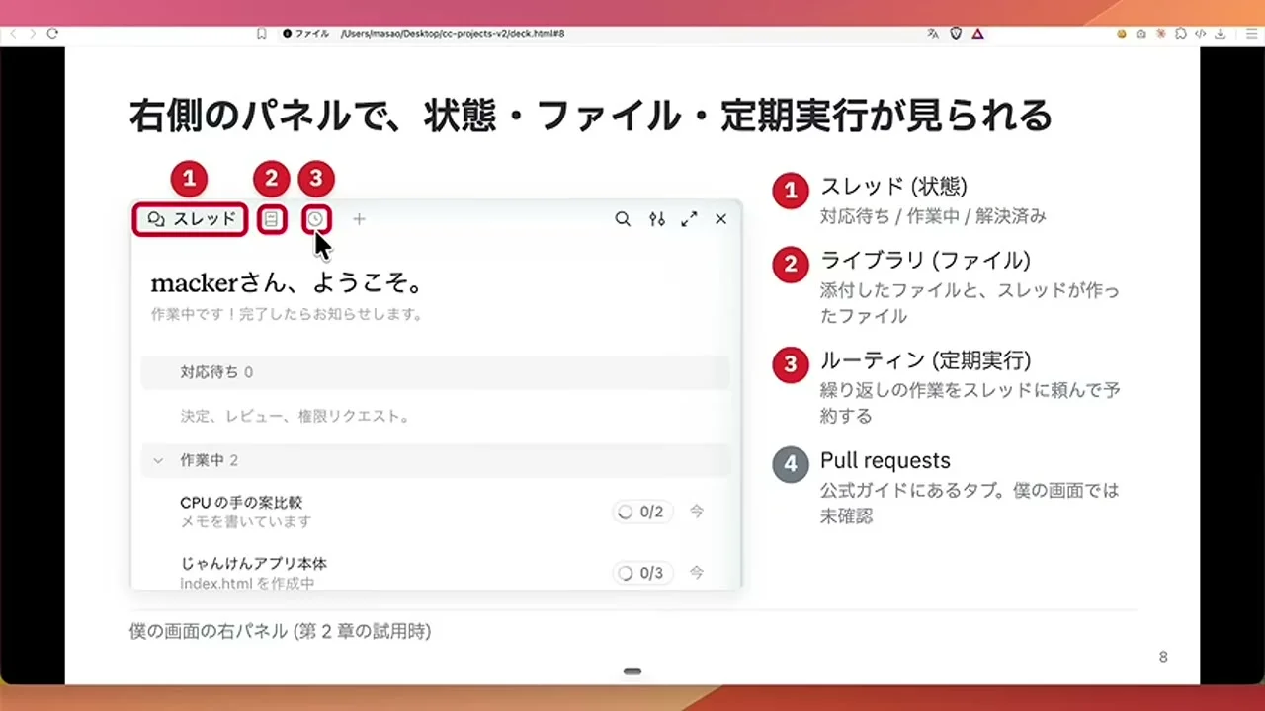Open the sliders settings icon in the panel
The width and height of the screenshot is (1265, 711).
pos(657,219)
